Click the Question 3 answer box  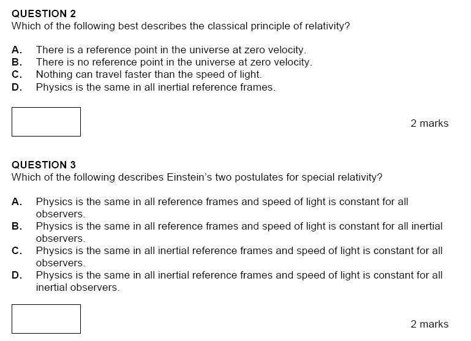point(46,319)
